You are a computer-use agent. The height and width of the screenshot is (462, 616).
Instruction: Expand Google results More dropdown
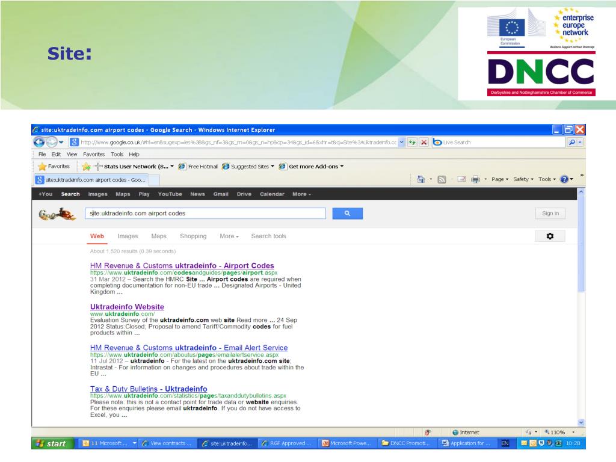coord(229,236)
